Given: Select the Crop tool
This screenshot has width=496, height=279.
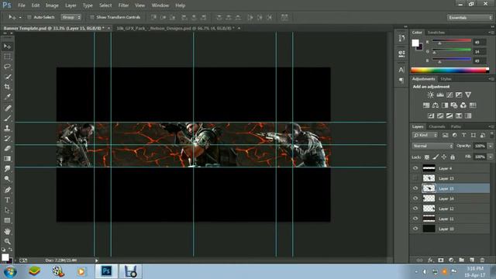Looking at the screenshot, I should [x=7, y=87].
